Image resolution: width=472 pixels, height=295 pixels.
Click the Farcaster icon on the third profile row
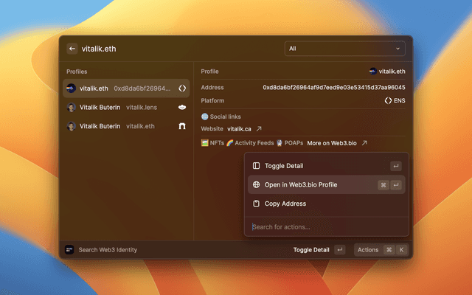[x=182, y=126]
